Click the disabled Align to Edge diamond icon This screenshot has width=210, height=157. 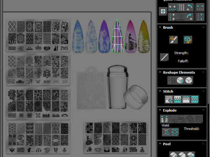181,17
